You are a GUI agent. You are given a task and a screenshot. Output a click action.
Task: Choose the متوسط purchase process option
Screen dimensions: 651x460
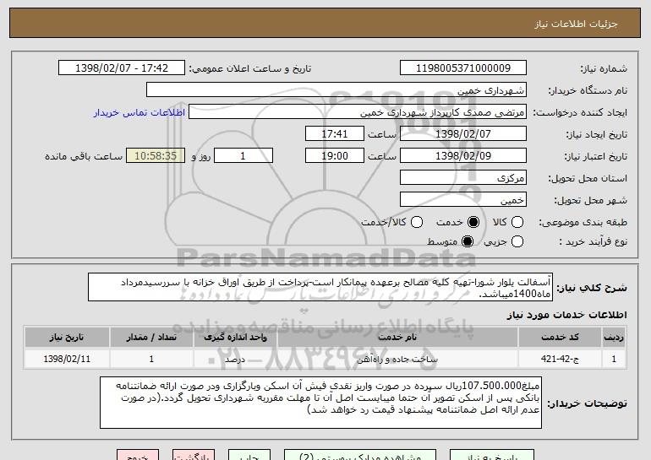coord(468,241)
